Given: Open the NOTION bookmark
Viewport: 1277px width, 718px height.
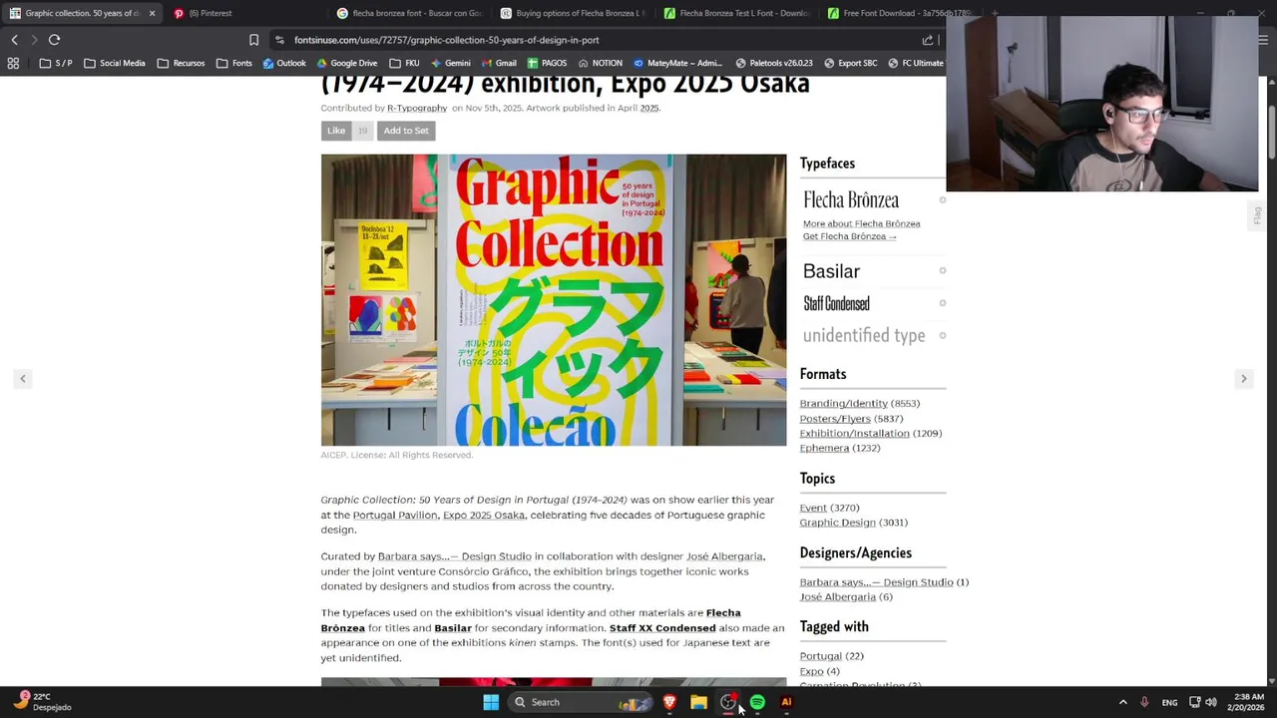Looking at the screenshot, I should (x=600, y=63).
